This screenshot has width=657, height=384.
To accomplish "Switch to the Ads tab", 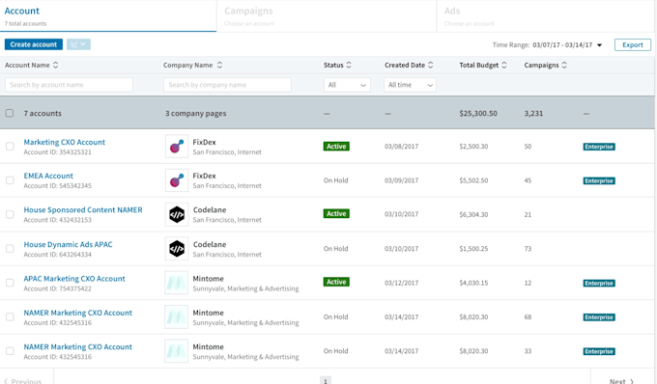I will 546,15.
